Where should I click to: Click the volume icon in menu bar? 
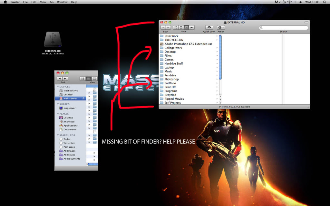(301, 2)
